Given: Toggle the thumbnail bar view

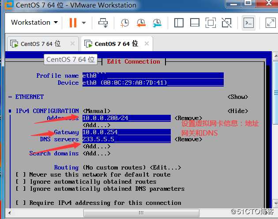Looking at the screenshot, I should (195, 23).
